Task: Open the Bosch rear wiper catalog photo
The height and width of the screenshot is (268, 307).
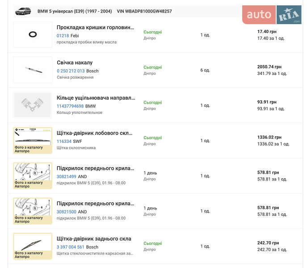Action: (x=33, y=246)
